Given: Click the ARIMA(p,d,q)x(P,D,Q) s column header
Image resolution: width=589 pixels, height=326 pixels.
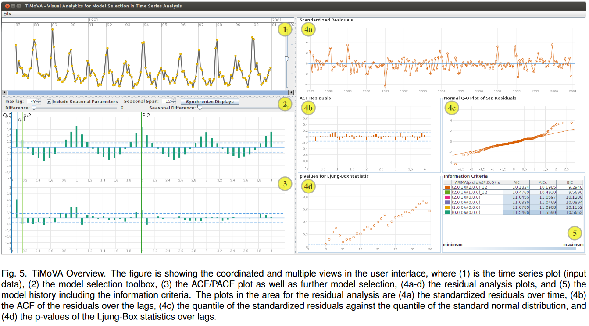Looking at the screenshot, I should point(477,182).
